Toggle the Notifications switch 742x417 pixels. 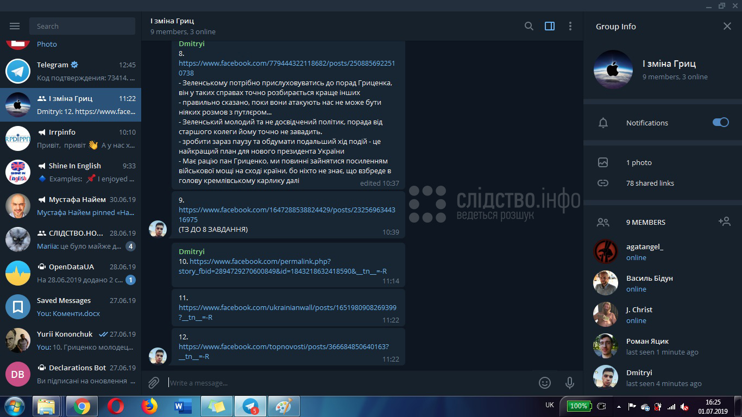click(720, 122)
